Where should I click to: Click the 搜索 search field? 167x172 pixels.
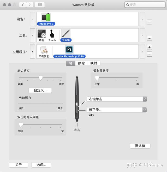click(x=145, y=5)
